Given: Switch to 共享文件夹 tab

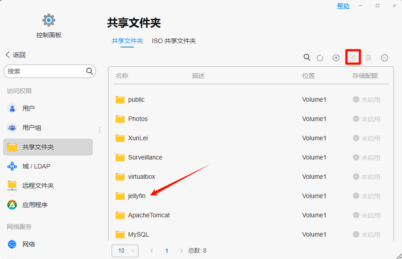Looking at the screenshot, I should (x=127, y=41).
